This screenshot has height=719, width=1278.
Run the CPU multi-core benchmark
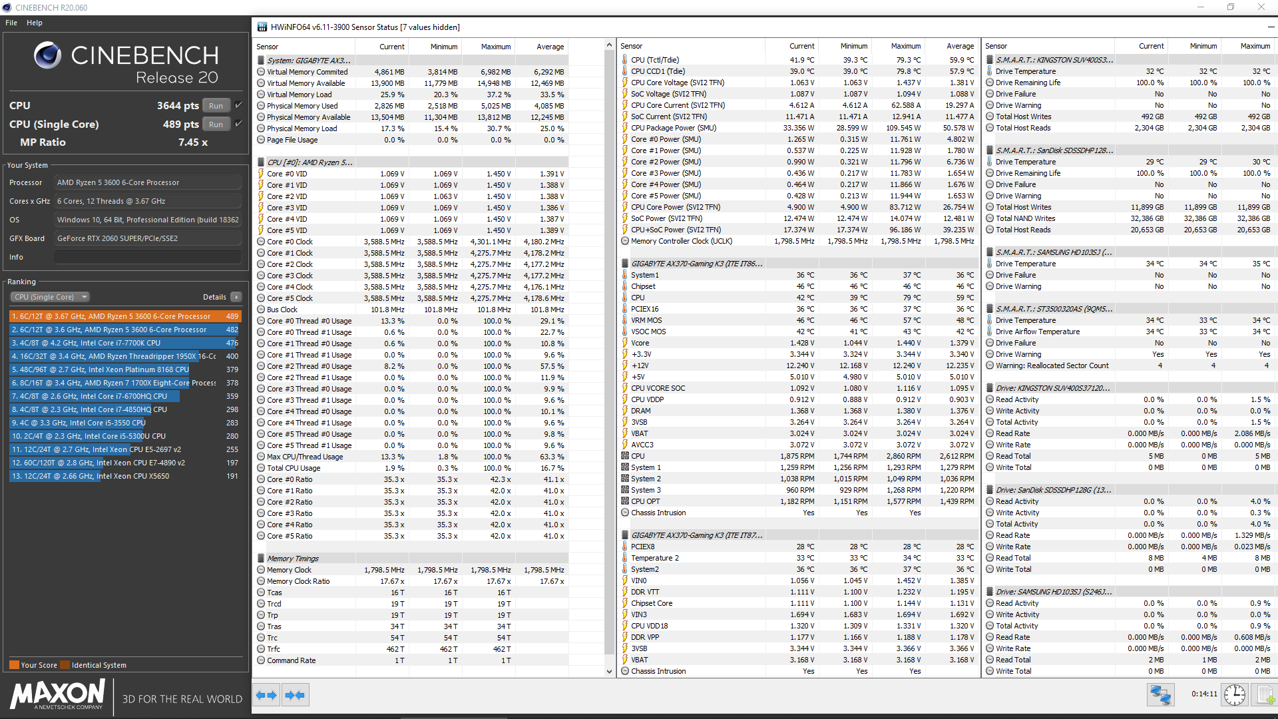pos(216,106)
